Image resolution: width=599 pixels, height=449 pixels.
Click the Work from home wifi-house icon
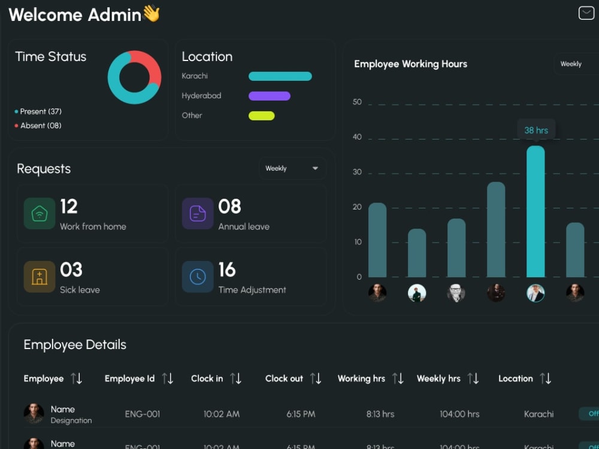click(40, 214)
